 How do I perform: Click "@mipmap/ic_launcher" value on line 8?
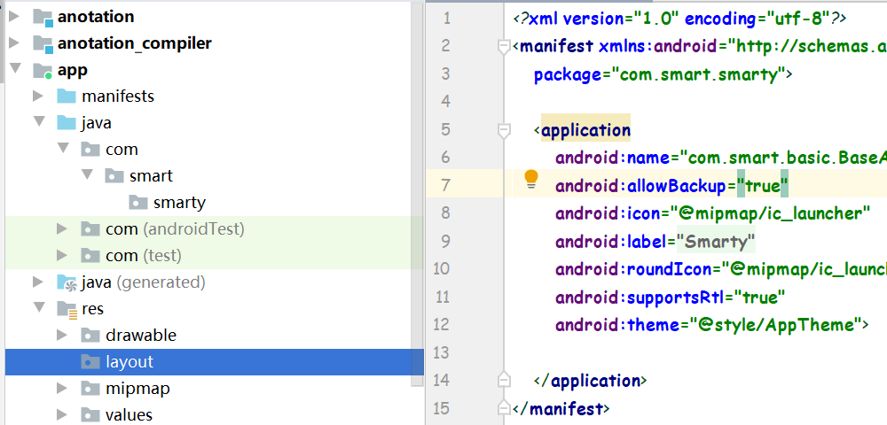(770, 213)
